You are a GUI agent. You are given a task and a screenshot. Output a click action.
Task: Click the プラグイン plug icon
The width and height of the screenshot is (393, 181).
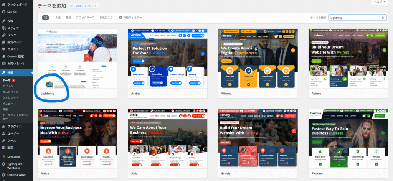coord(3,126)
